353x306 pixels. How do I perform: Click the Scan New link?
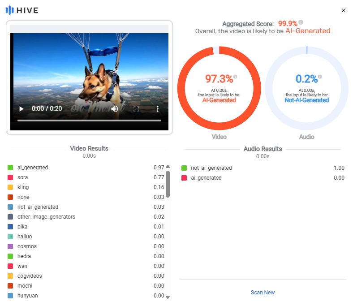[x=263, y=292]
